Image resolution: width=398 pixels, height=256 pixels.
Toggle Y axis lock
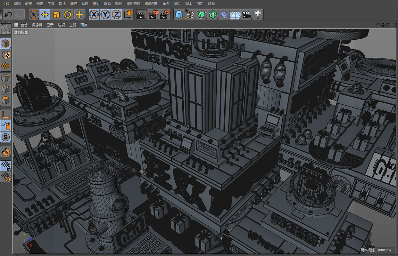click(105, 14)
